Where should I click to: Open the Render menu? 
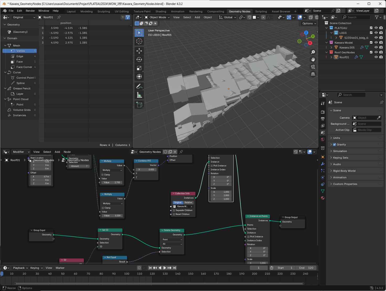[x=30, y=11]
